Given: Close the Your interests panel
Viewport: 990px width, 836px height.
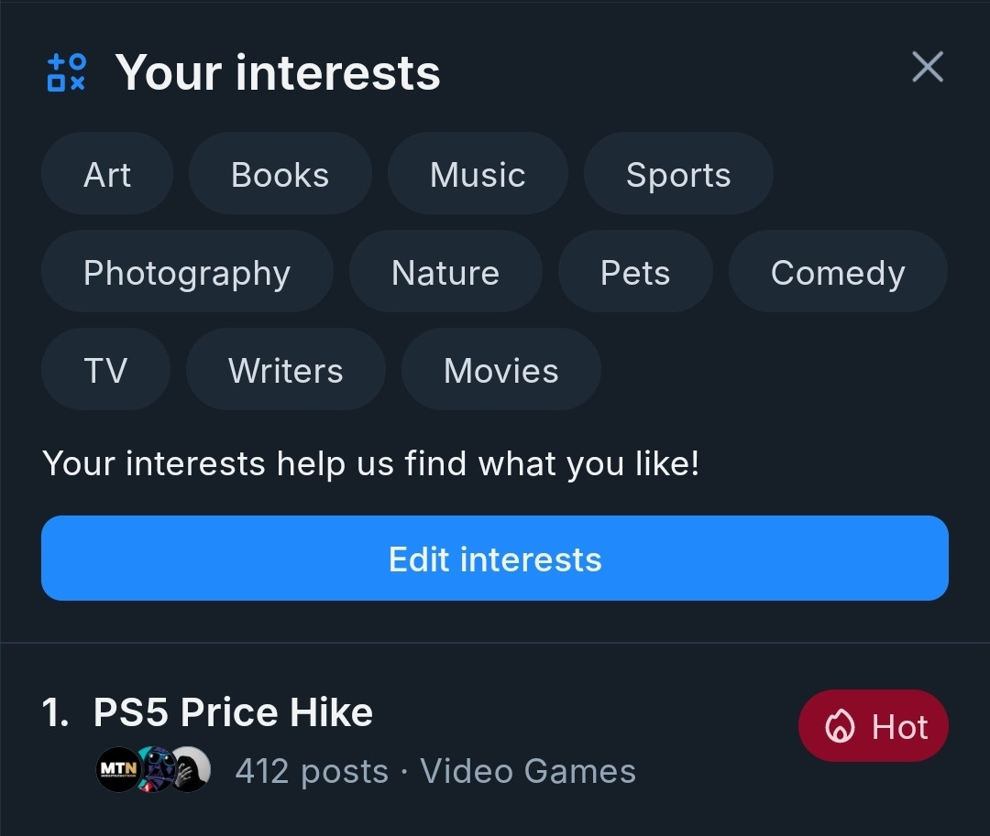Looking at the screenshot, I should click(928, 67).
